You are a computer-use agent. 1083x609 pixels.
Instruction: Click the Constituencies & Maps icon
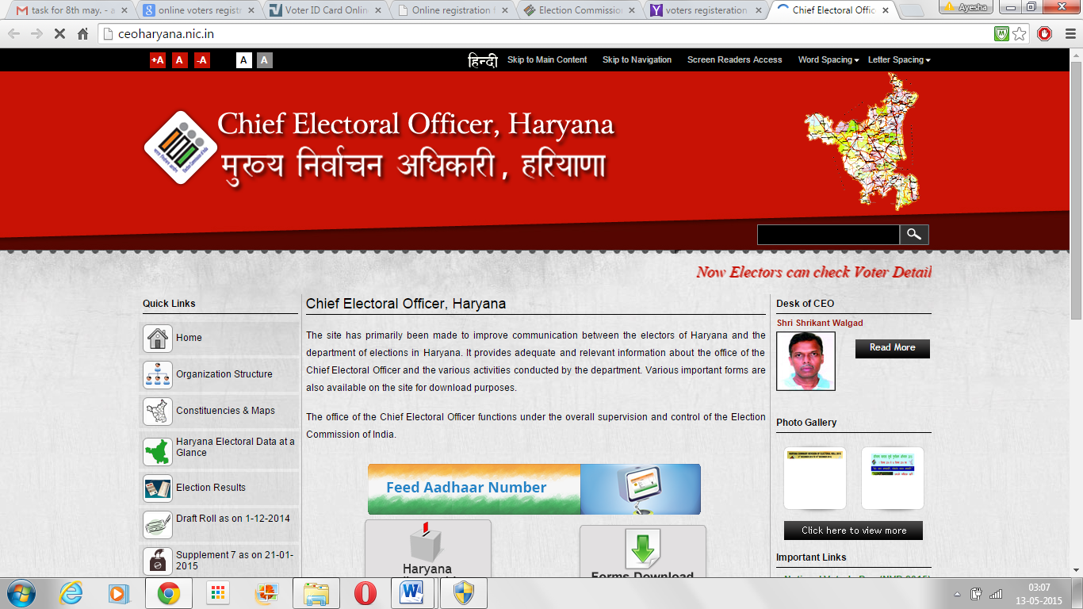pyautogui.click(x=158, y=412)
